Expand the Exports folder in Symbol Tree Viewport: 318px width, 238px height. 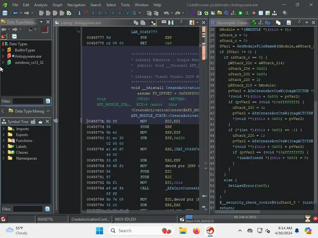pyautogui.click(x=3, y=135)
